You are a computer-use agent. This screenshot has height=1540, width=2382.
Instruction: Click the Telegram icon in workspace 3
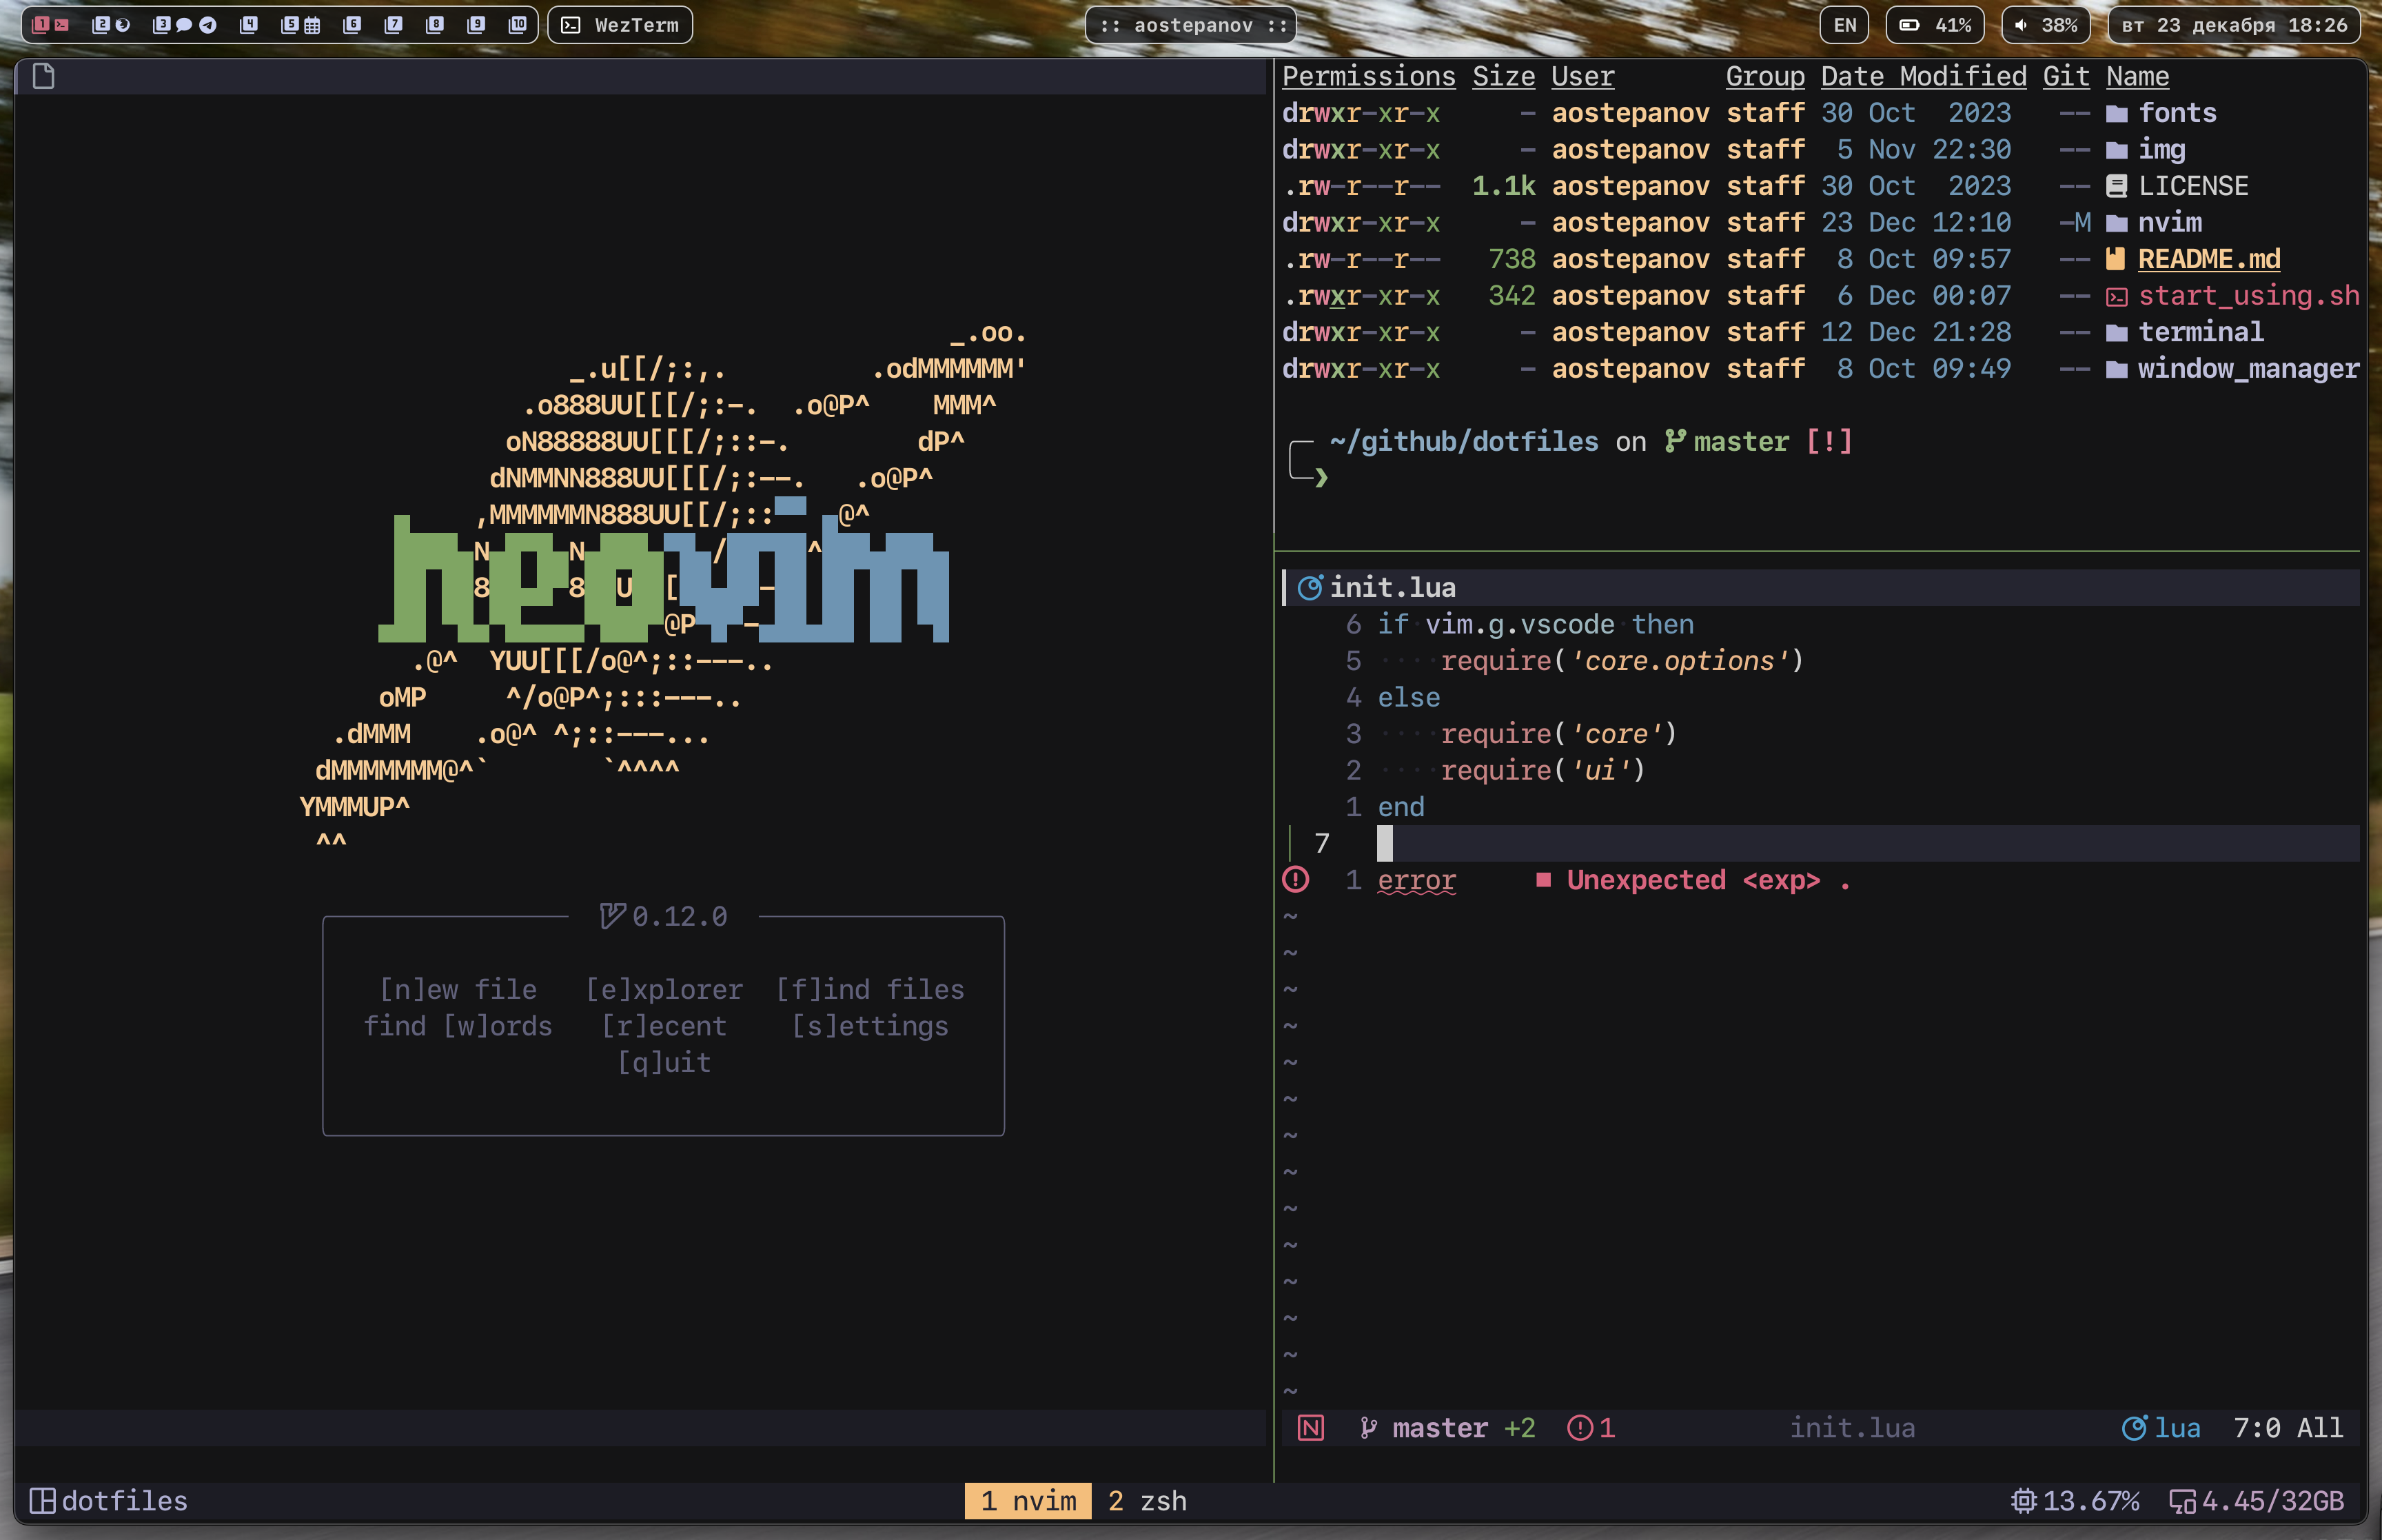click(x=208, y=25)
